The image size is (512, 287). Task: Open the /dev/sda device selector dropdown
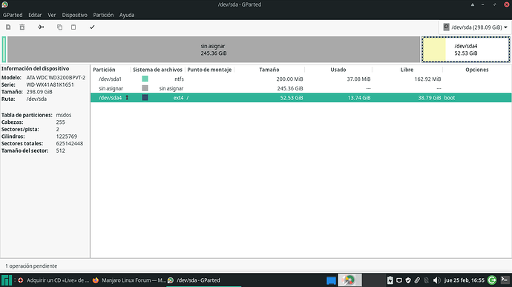[476, 27]
